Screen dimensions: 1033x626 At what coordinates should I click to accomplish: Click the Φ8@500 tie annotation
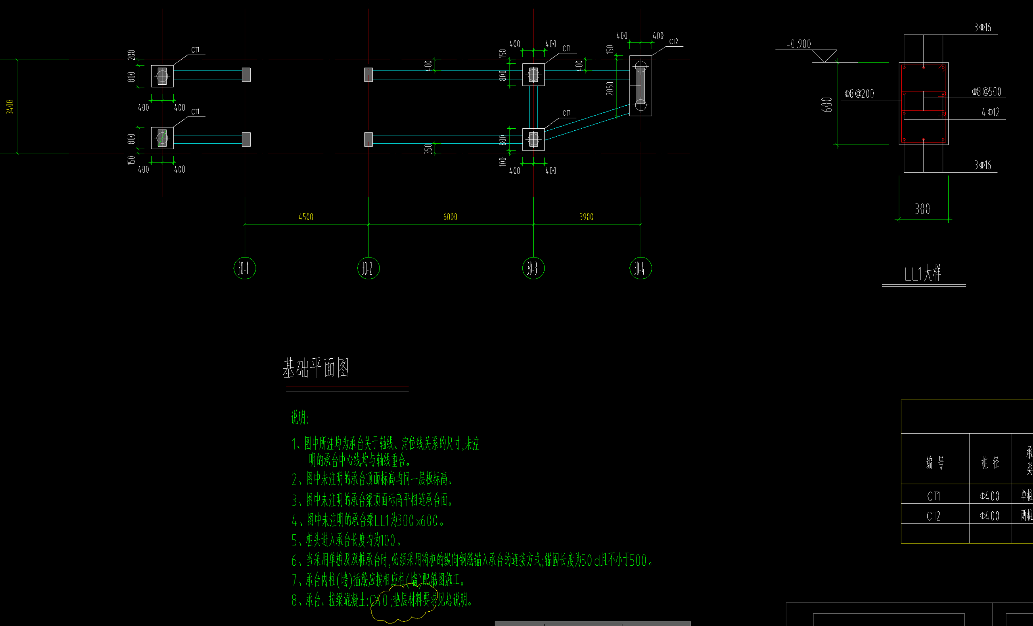[986, 91]
